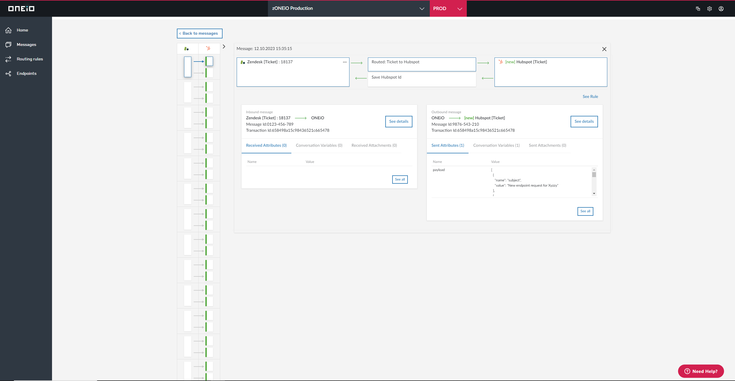The width and height of the screenshot is (735, 381).
Task: Click inbound Transaction Id text
Action: pos(288,131)
